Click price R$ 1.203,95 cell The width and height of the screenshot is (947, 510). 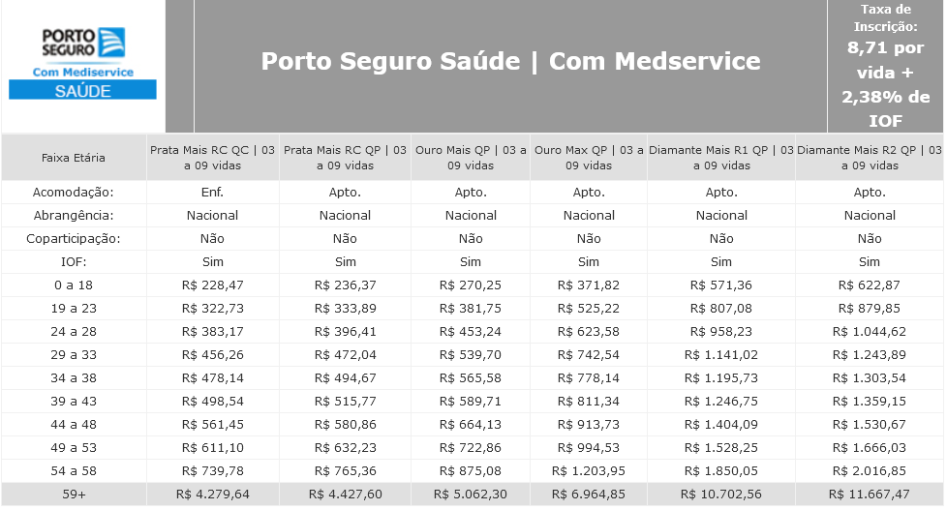pyautogui.click(x=589, y=471)
